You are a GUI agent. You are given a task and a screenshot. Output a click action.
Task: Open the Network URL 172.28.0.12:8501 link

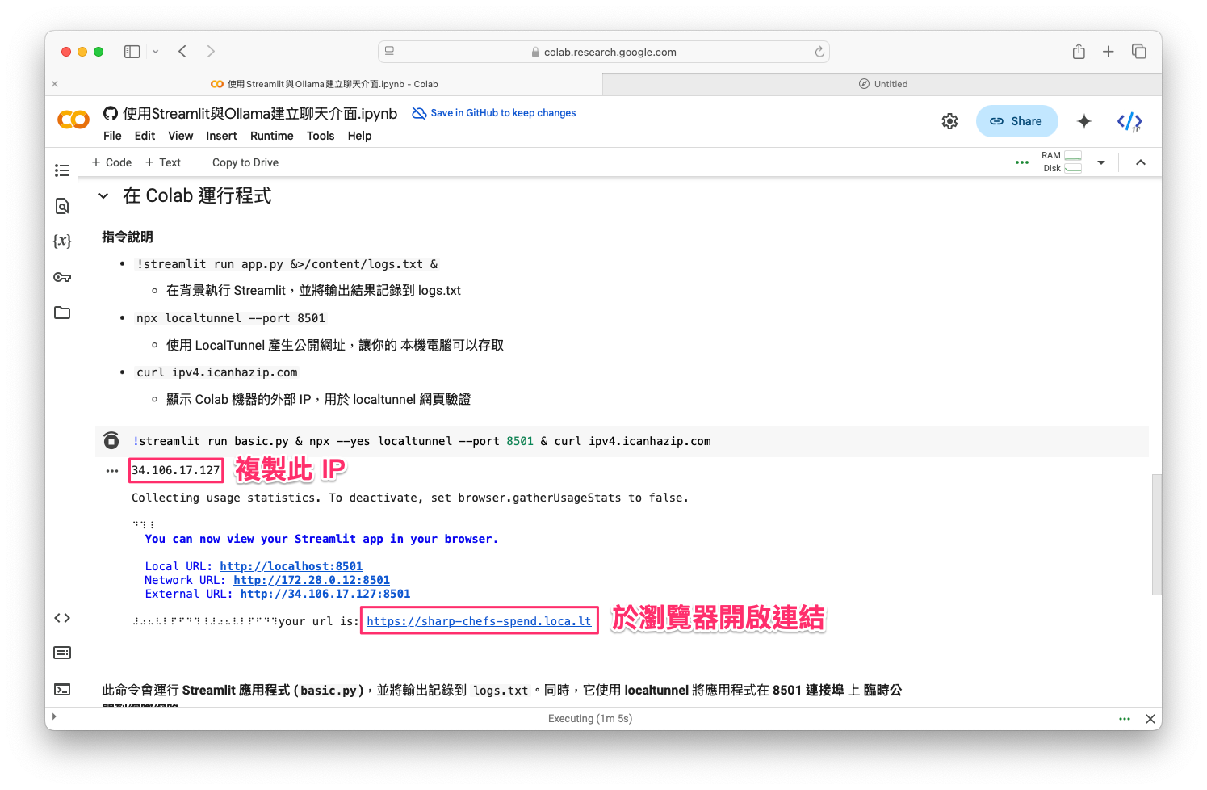(x=312, y=580)
